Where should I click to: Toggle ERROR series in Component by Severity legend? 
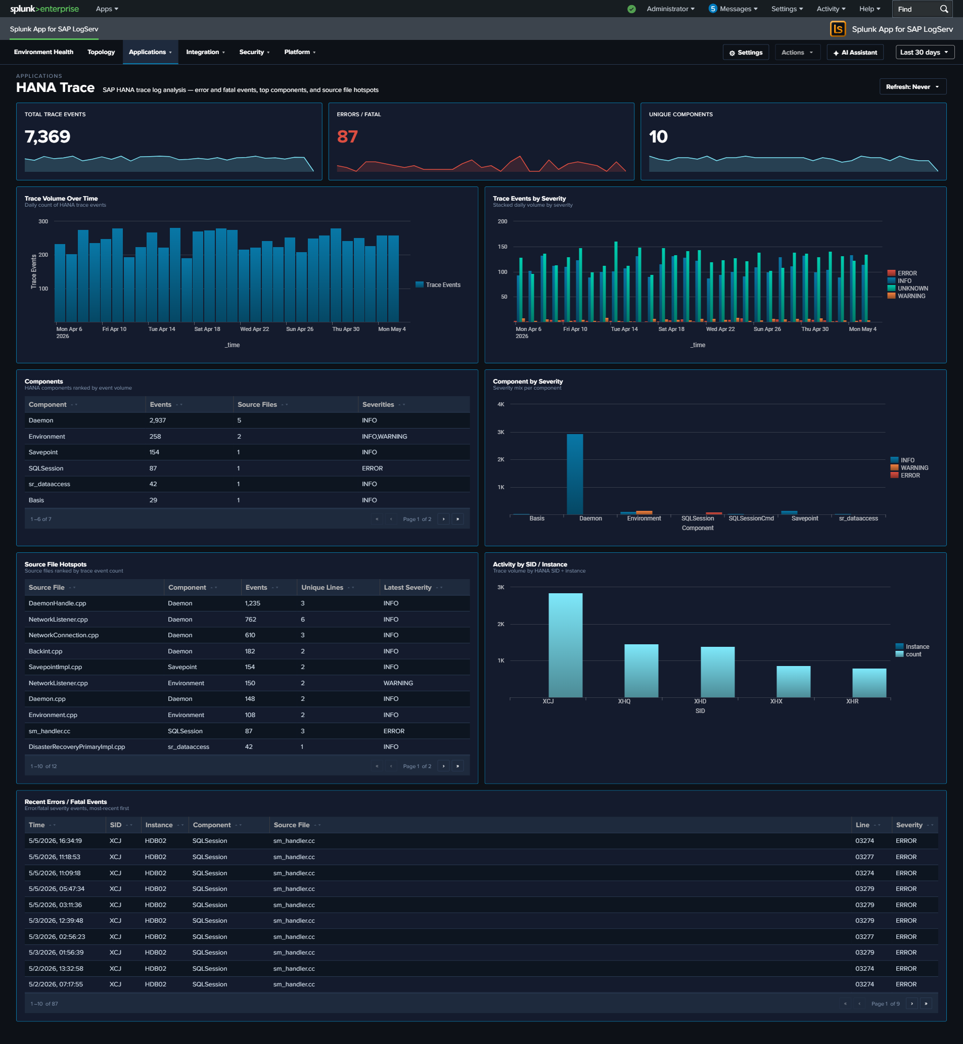coord(906,475)
